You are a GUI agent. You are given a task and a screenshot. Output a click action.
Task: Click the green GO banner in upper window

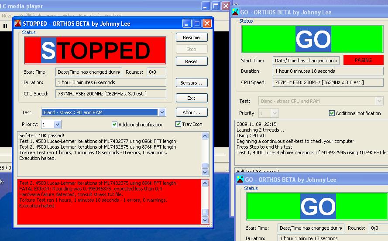click(x=312, y=39)
